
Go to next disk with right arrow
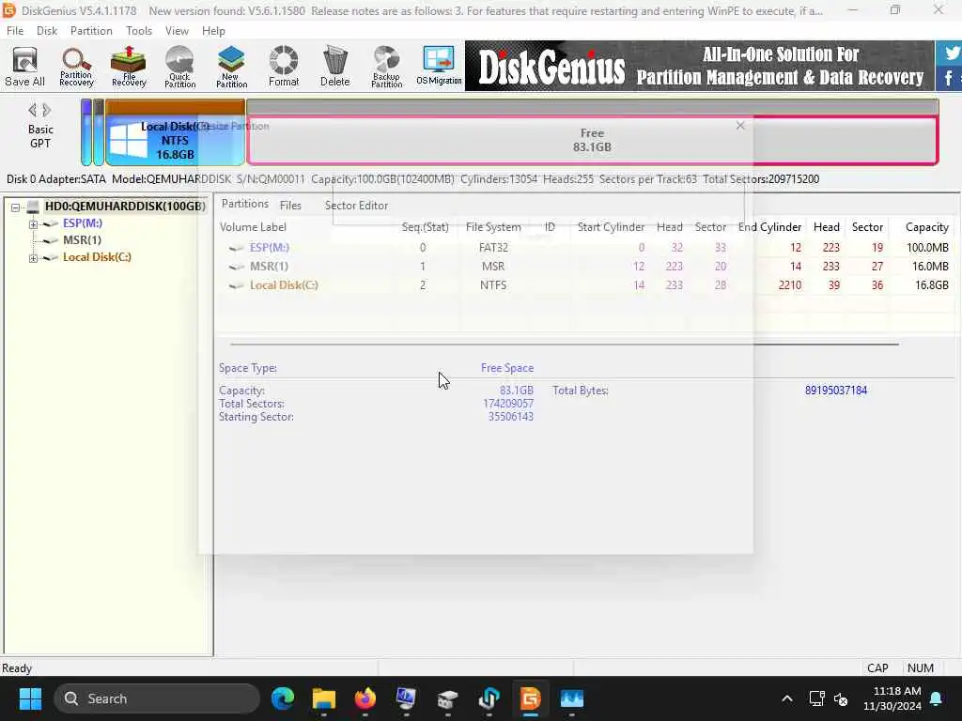[x=47, y=110]
